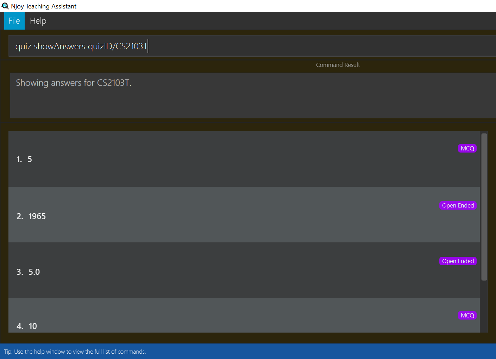
Task: Open the Help menu
Action: tap(38, 21)
